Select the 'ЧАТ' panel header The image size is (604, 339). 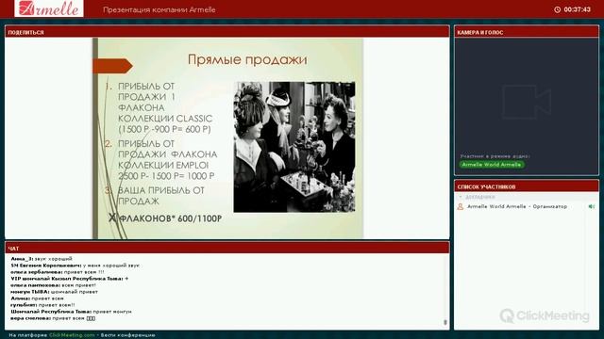tap(226, 249)
